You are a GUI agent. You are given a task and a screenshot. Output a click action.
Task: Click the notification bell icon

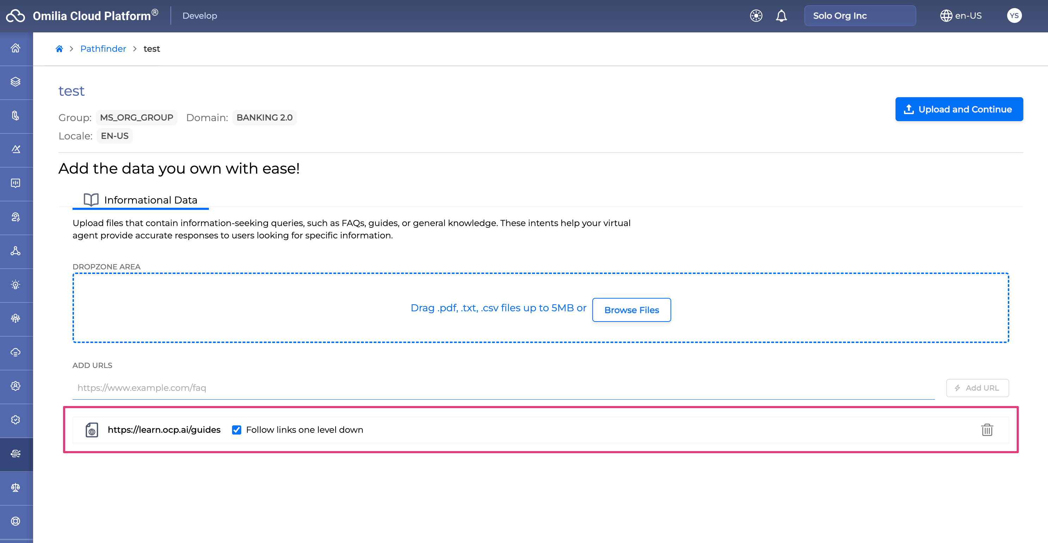pos(781,16)
